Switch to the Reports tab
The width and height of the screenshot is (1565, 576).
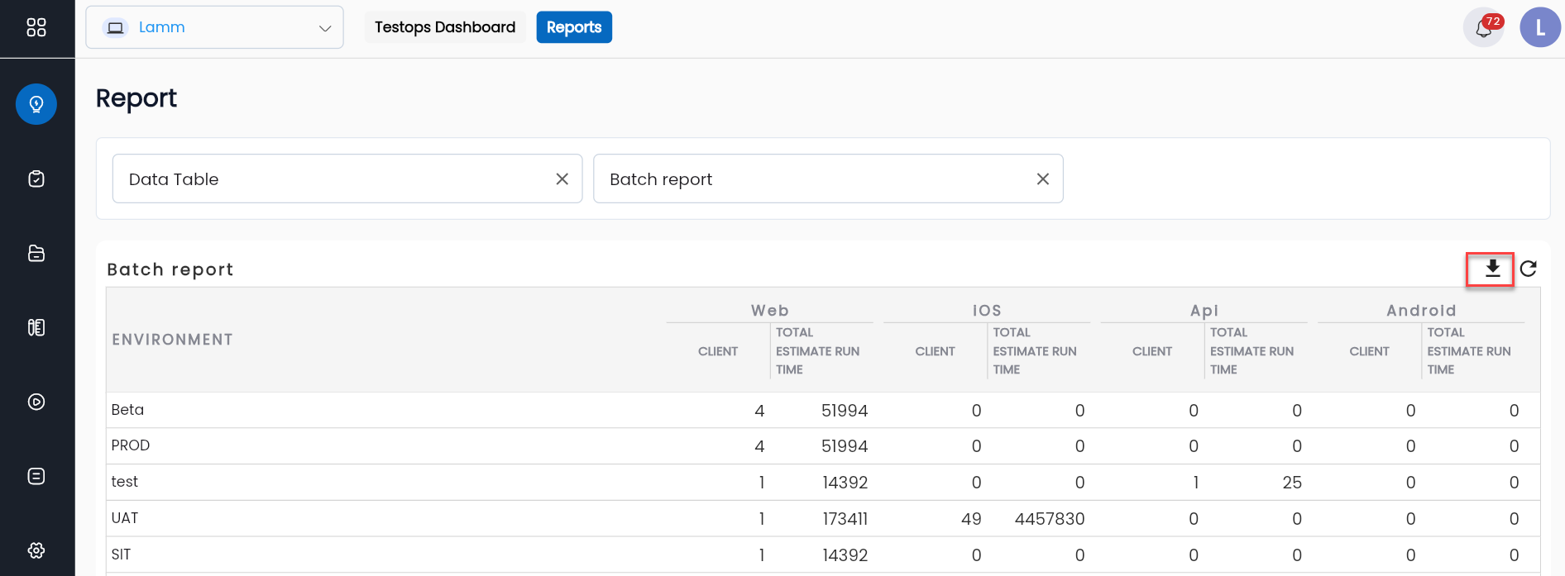pyautogui.click(x=574, y=27)
